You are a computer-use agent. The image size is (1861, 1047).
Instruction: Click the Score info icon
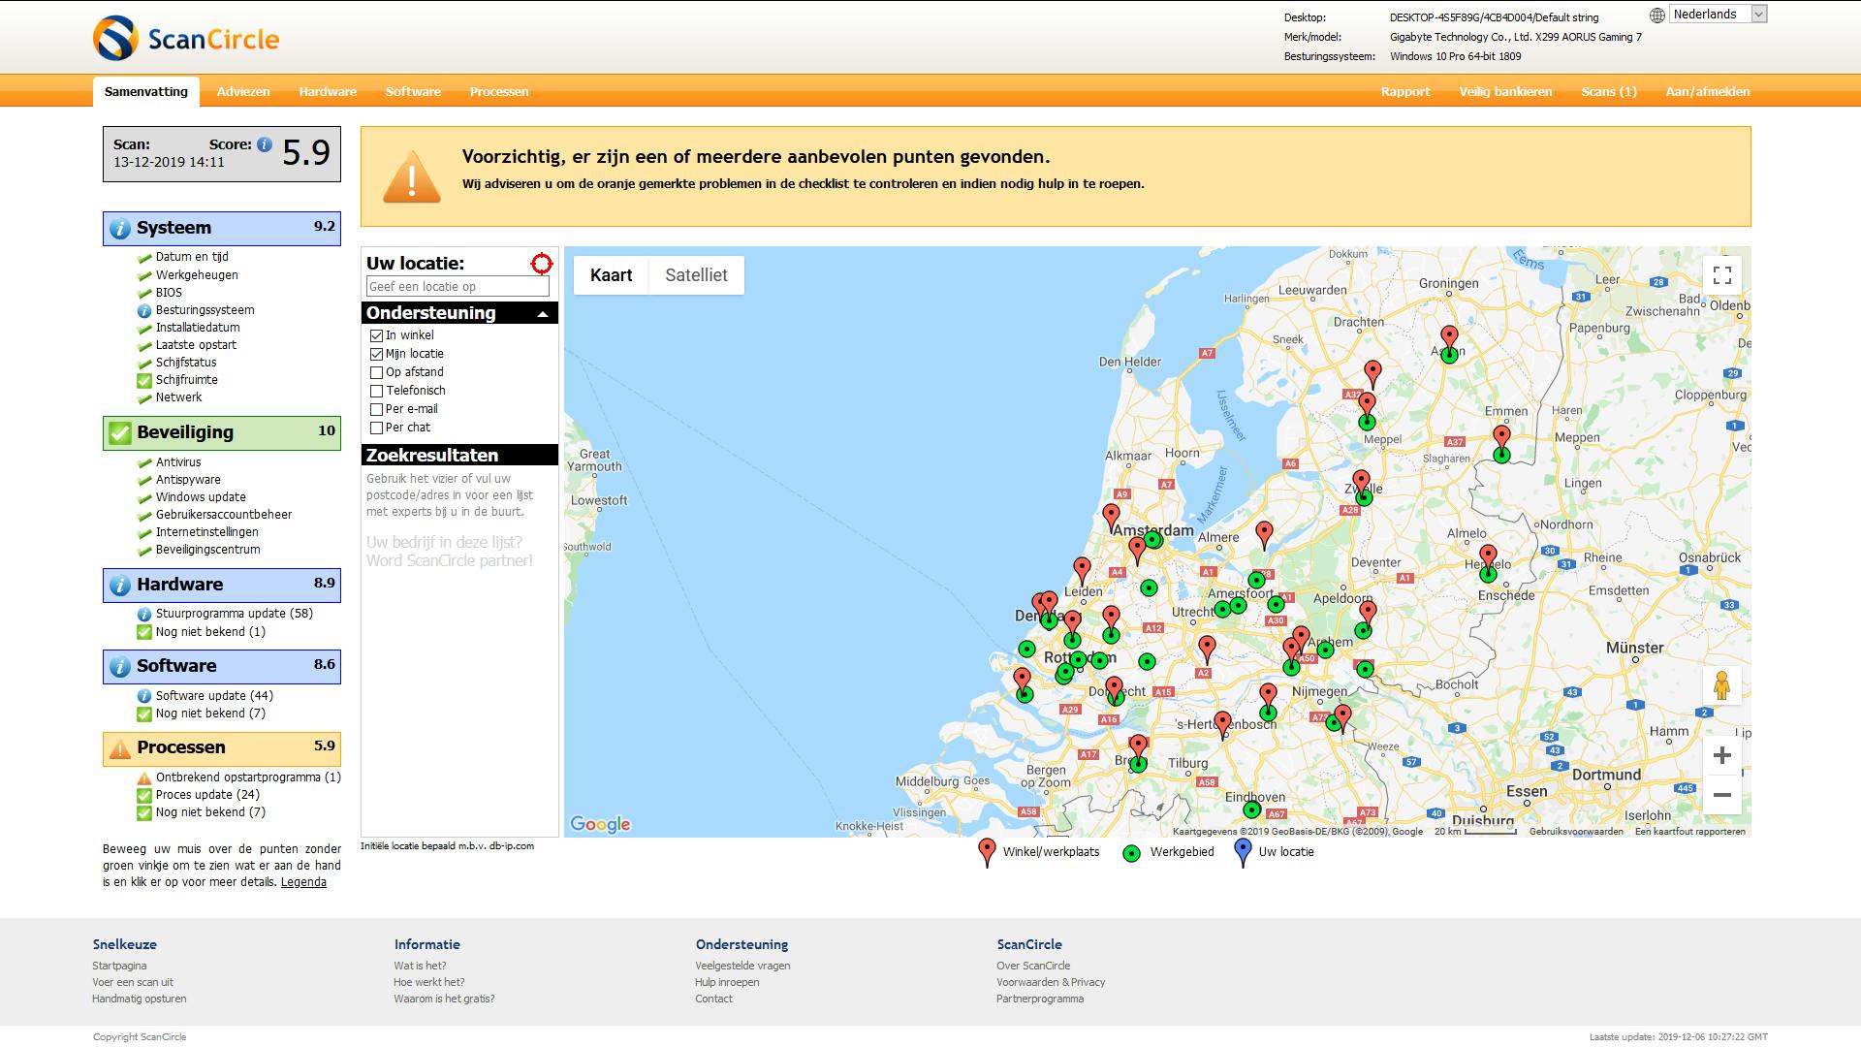pos(264,144)
